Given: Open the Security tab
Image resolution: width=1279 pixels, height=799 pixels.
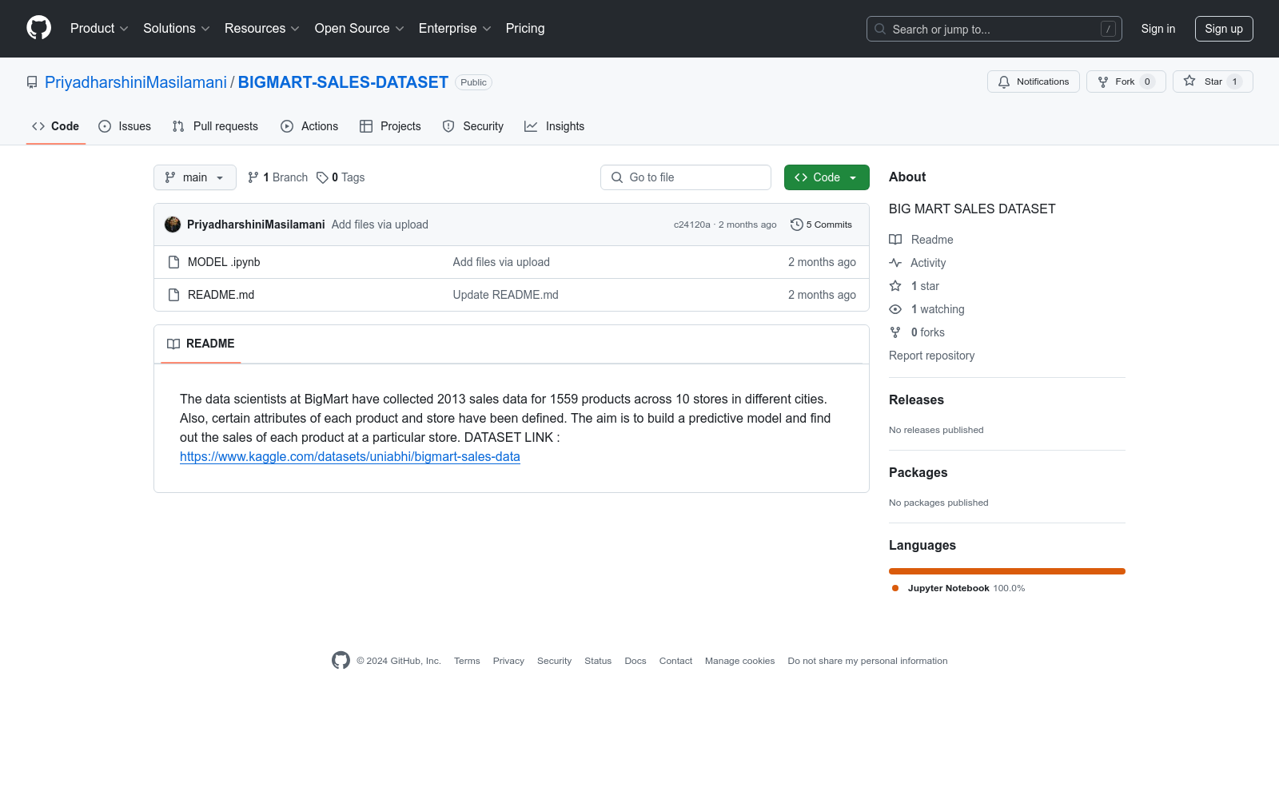Looking at the screenshot, I should [473, 126].
